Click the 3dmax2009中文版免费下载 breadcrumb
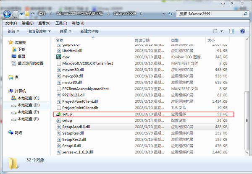The width and height of the screenshot is (252, 174). point(80,14)
